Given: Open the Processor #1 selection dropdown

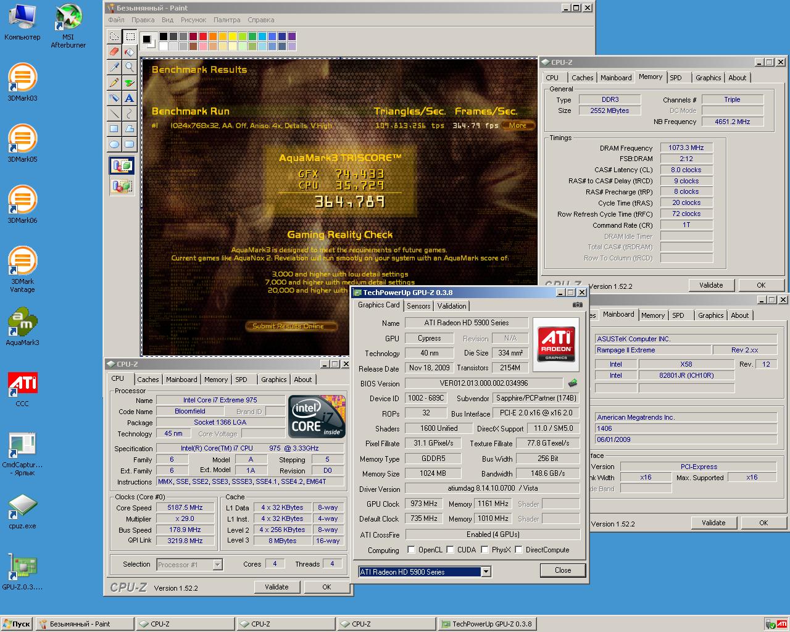Looking at the screenshot, I should point(217,565).
